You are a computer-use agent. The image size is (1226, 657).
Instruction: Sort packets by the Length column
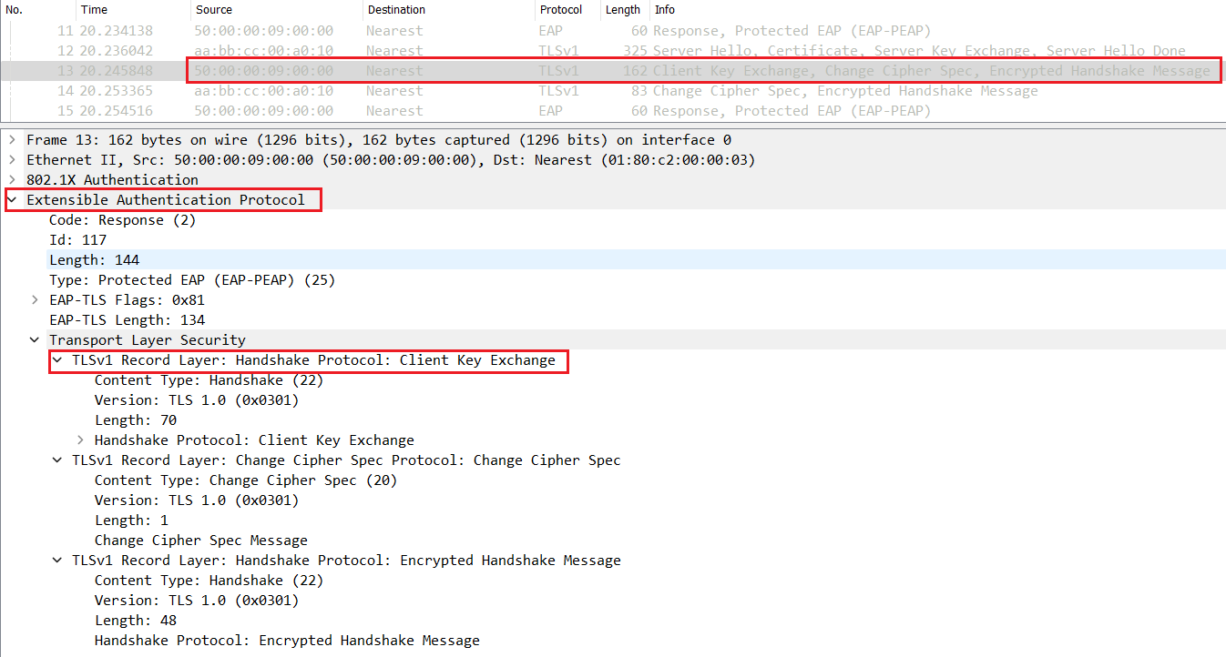pos(623,10)
